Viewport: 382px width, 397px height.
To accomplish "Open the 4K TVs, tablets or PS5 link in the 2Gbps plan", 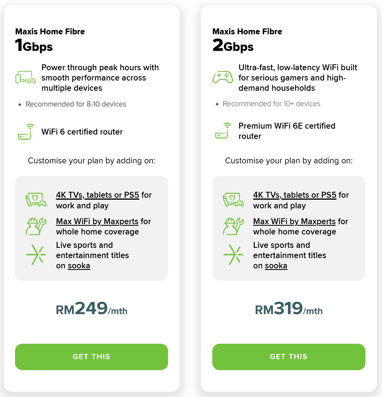I will pyautogui.click(x=294, y=195).
